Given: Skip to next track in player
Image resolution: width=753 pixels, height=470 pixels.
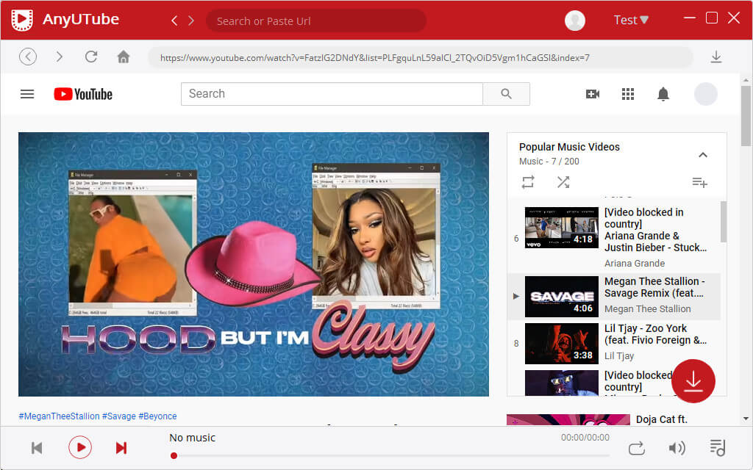Looking at the screenshot, I should (121, 448).
